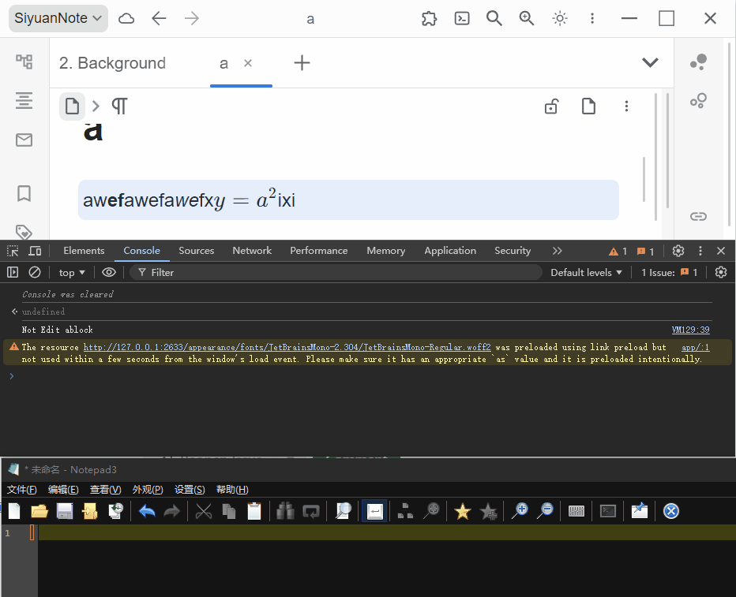The image size is (736, 597).
Task: Expand the Default levels dropdown
Action: tap(586, 272)
